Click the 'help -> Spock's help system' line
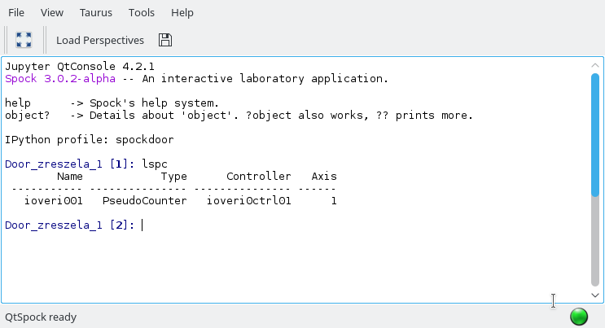 click(112, 103)
